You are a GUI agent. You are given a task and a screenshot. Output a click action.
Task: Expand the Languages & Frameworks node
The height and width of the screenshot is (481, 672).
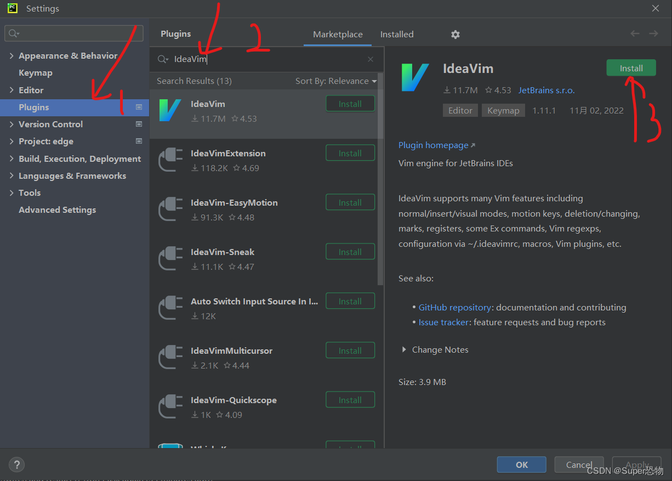point(12,176)
